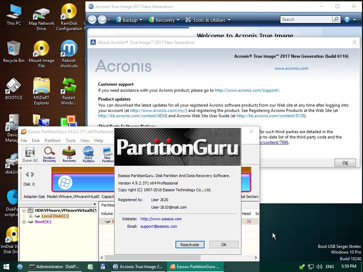Open the Recycle Bin
This screenshot has height=272, width=363.
click(x=14, y=52)
